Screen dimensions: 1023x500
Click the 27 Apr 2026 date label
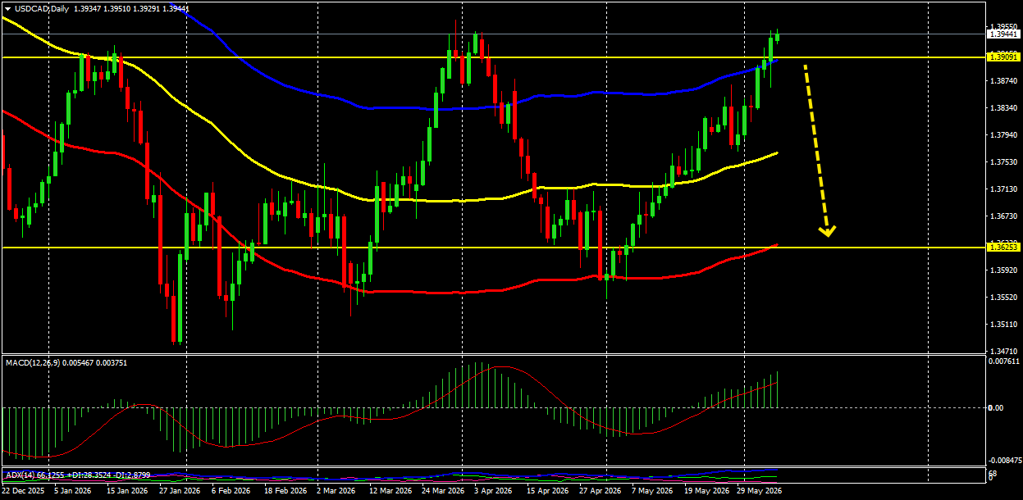click(x=600, y=491)
